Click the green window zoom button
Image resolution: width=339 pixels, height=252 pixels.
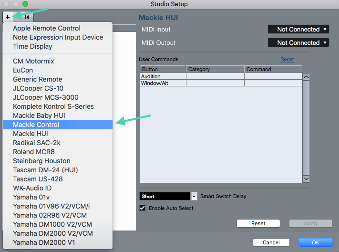[25, 4]
